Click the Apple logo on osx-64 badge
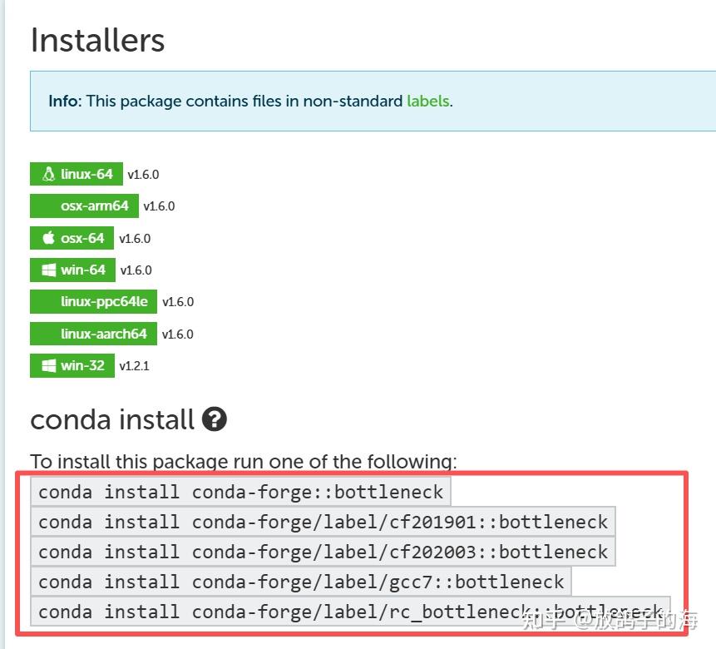This screenshot has width=716, height=649. point(48,238)
